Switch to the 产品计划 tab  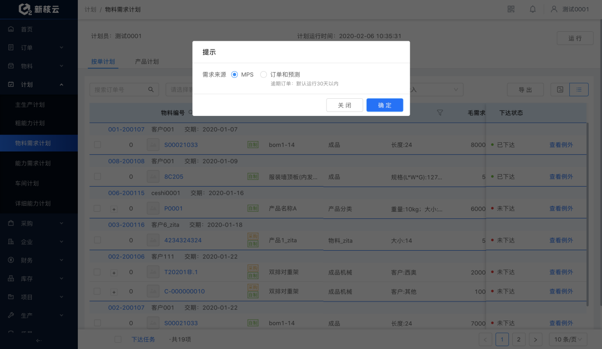click(x=147, y=62)
